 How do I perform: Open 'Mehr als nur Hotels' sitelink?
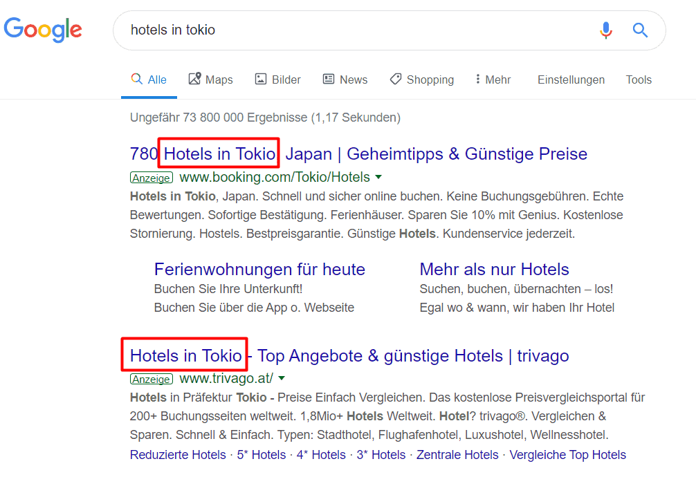494,270
